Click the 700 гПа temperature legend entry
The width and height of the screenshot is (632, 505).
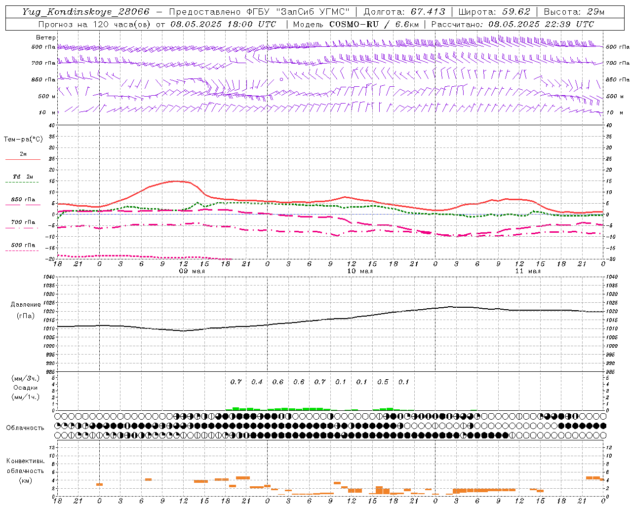23,222
